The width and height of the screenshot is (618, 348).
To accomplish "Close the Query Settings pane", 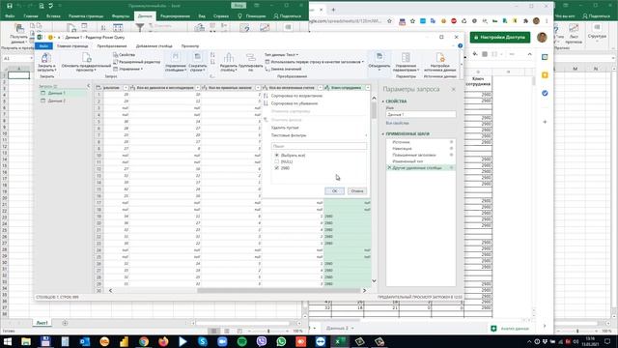I will 453,90.
